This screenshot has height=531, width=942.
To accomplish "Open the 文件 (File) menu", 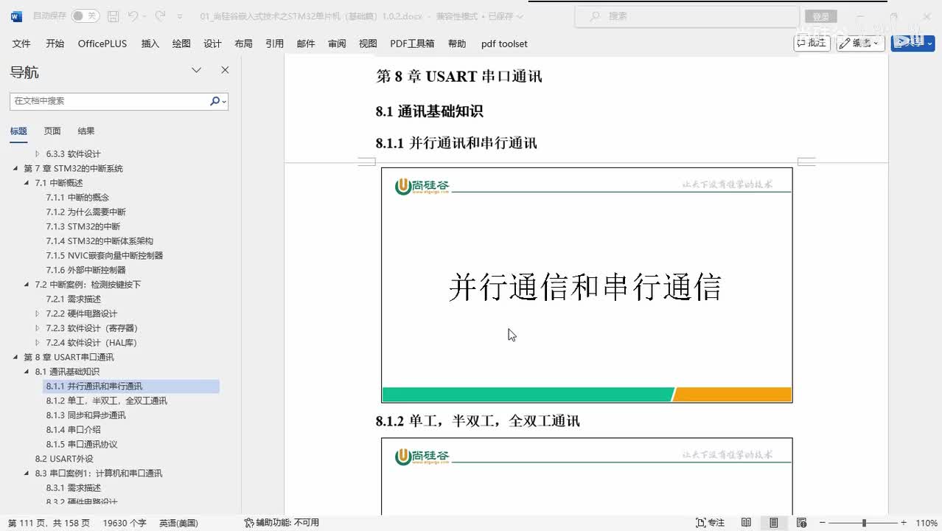I will point(21,44).
